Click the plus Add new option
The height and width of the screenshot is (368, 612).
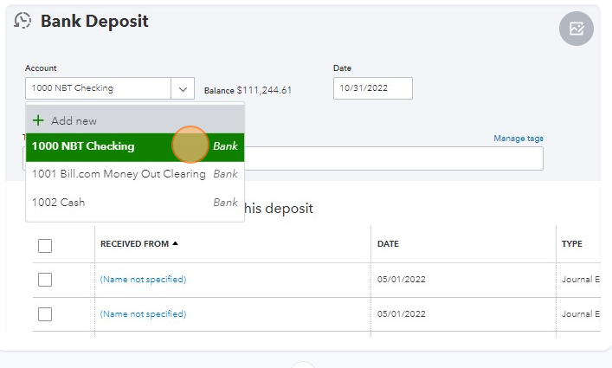(65, 120)
